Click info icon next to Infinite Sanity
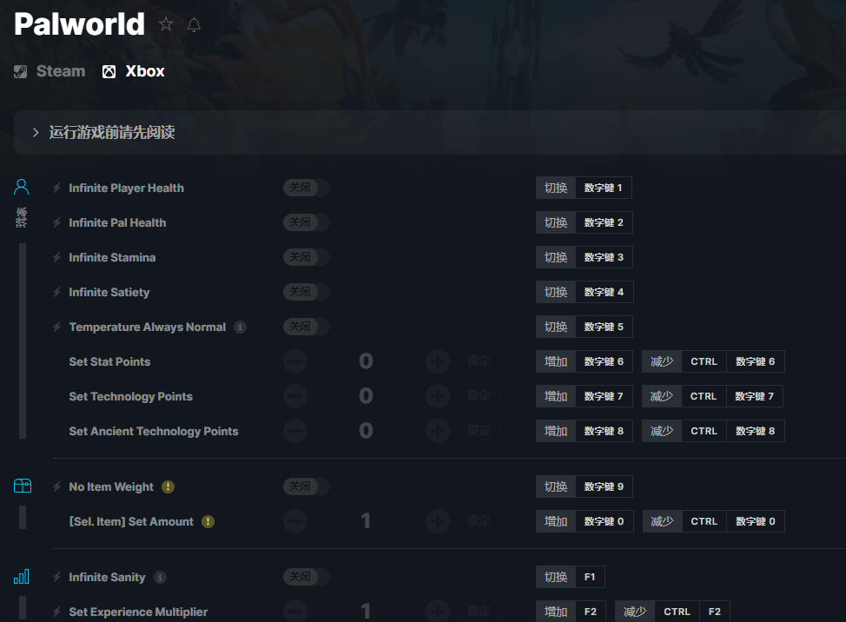846x622 pixels. coord(160,577)
